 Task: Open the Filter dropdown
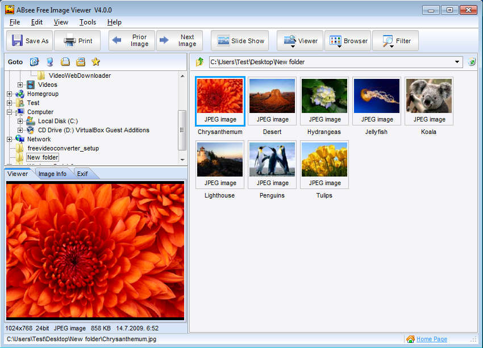(395, 41)
